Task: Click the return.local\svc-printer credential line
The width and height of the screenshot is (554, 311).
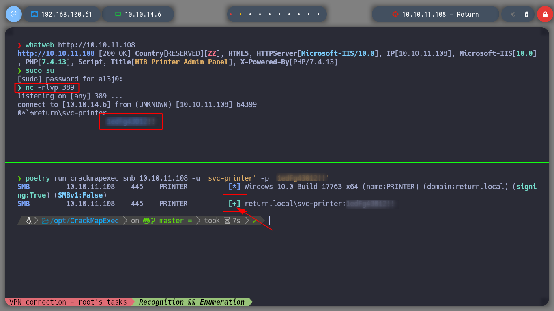Action: pos(320,203)
